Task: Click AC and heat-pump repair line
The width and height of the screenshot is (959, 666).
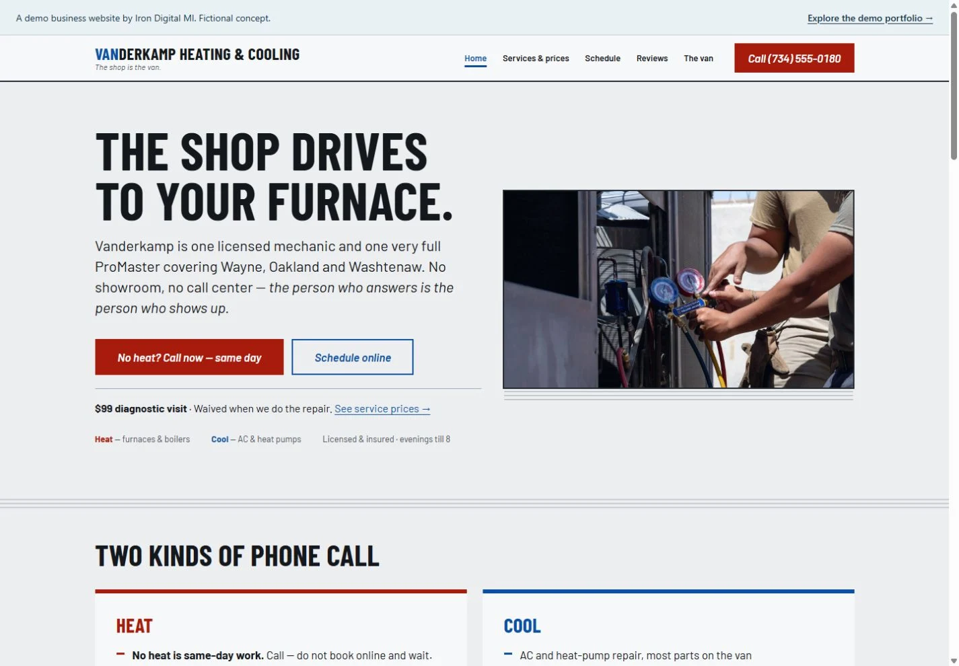Action: 635,655
